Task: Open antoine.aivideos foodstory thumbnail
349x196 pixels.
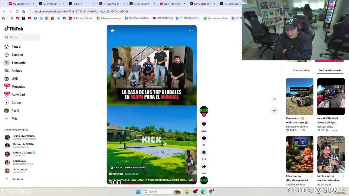Action: pyautogui.click(x=300, y=154)
